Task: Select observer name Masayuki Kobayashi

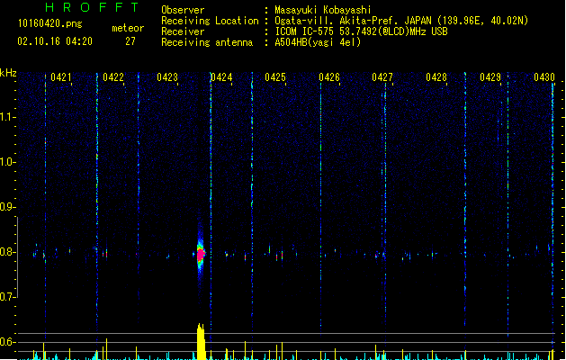Action: (323, 10)
